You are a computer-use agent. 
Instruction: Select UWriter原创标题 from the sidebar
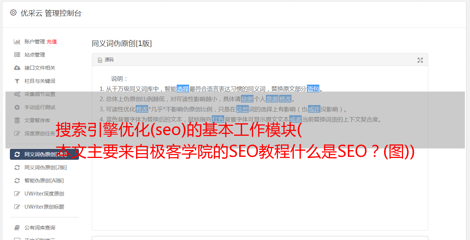(44, 207)
